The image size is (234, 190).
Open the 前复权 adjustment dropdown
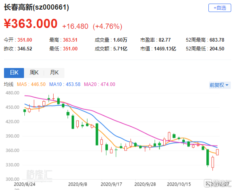pyautogui.click(x=220, y=85)
